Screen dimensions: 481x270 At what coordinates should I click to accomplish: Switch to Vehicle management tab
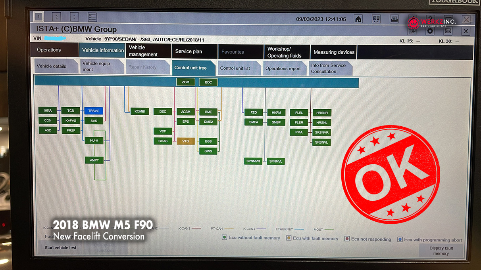148,51
